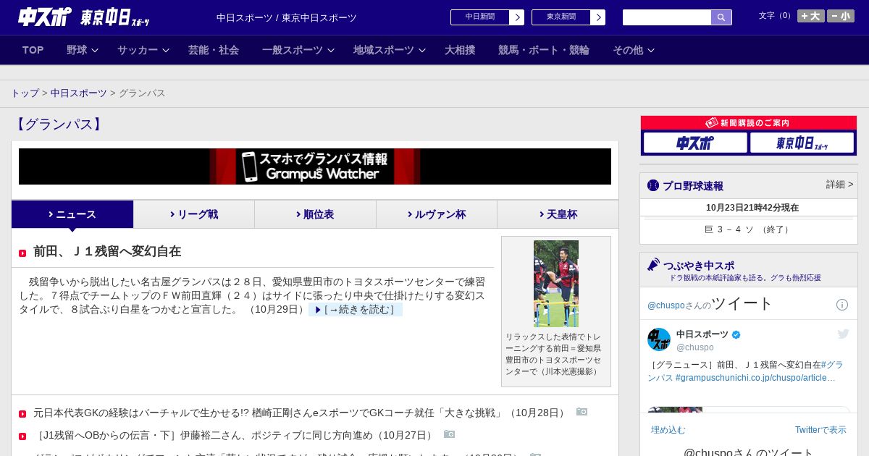Open the Grampus Watcher banner

coord(315,166)
